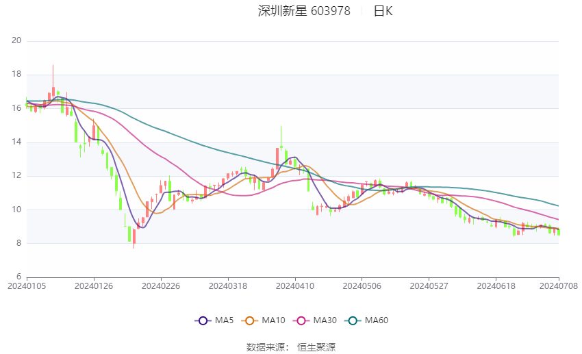Screen dimensions: 582x354
Task: Click the y-axis value 6
Action: tap(18, 277)
